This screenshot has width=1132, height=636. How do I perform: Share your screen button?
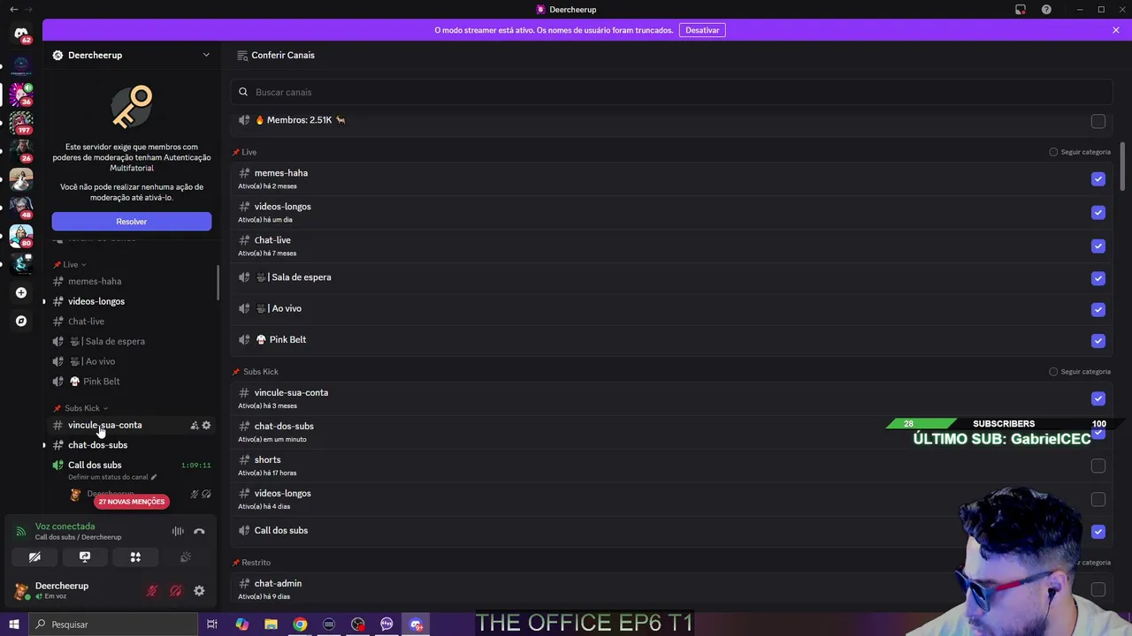(85, 557)
